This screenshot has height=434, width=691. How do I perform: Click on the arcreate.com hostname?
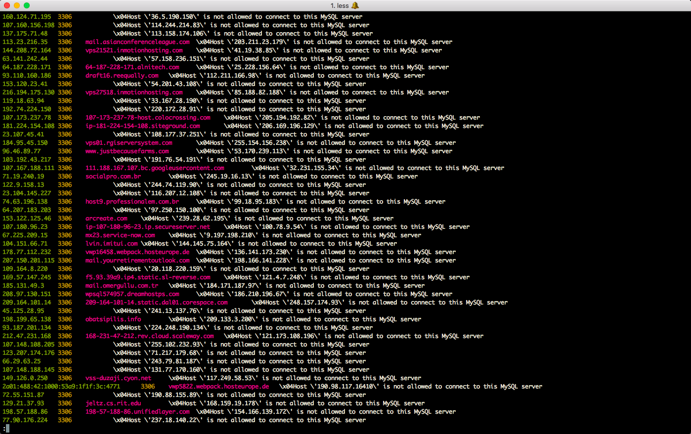(106, 218)
